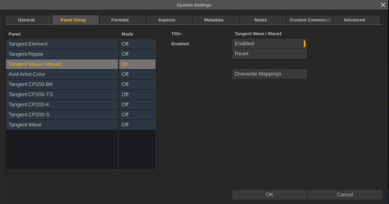Click Mode cell of Avid Artist Color
Image resolution: width=389 pixels, height=204 pixels.
137,74
